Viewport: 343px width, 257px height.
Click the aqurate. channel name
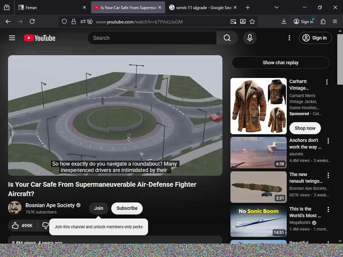pyautogui.click(x=296, y=154)
